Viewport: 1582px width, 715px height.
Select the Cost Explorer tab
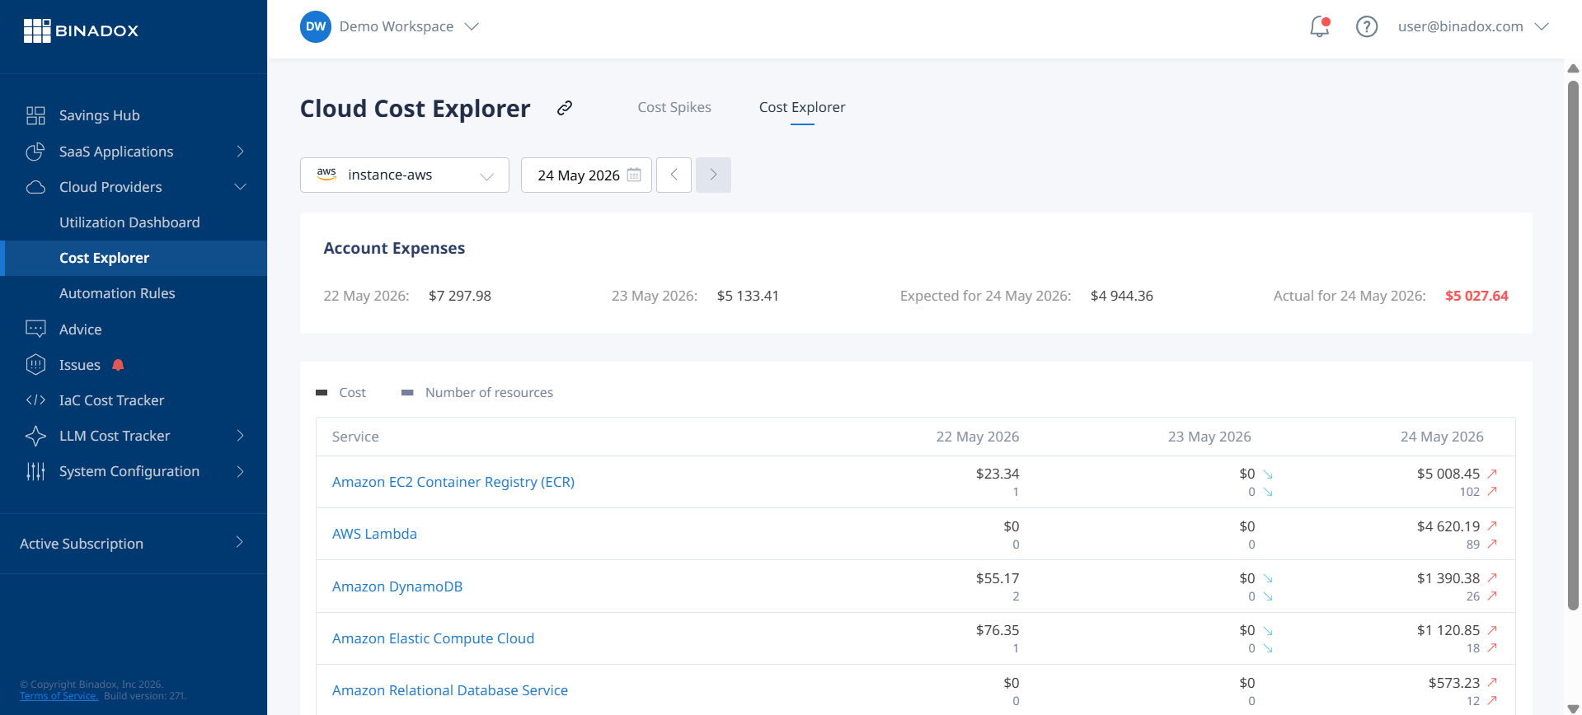(x=802, y=107)
